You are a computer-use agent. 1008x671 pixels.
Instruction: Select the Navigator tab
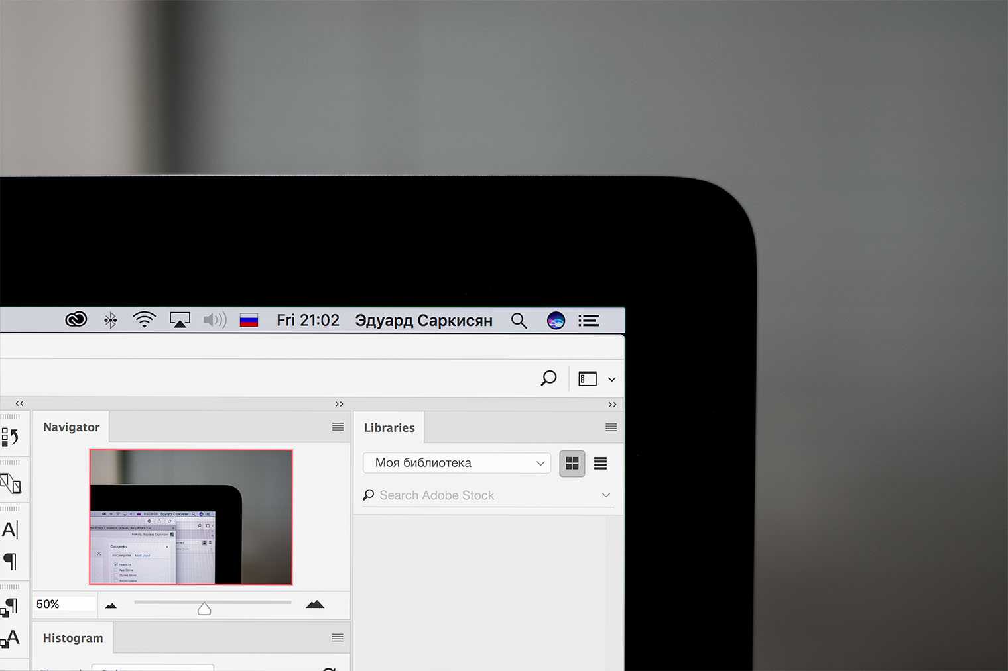click(72, 427)
